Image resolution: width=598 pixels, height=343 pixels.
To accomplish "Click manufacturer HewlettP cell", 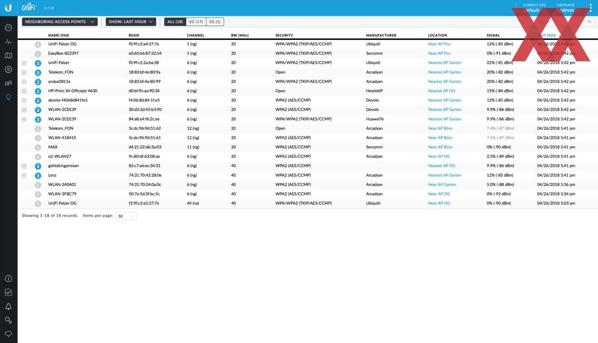I will coord(375,91).
